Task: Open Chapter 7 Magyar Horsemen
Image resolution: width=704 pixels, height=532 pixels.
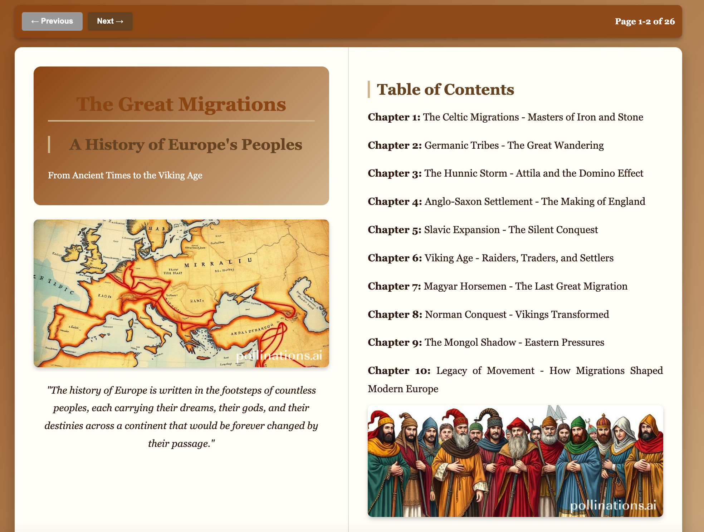Action: pyautogui.click(x=498, y=286)
